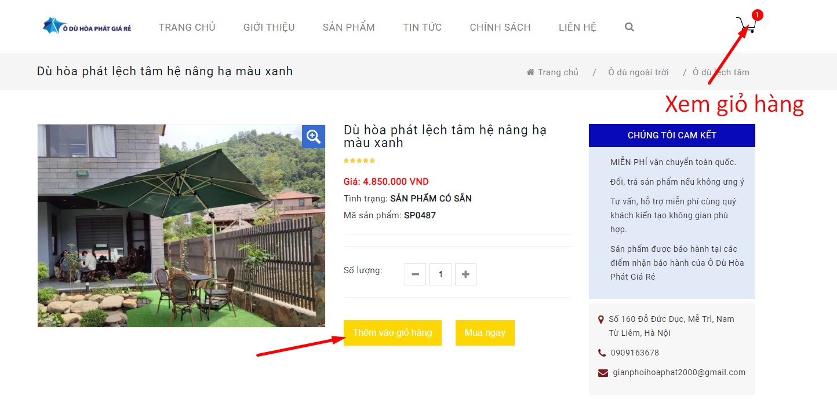Screen dimensions: 837x407
Task: Click the address Số 160 Đỗ Đức Dục
Action: (671, 326)
